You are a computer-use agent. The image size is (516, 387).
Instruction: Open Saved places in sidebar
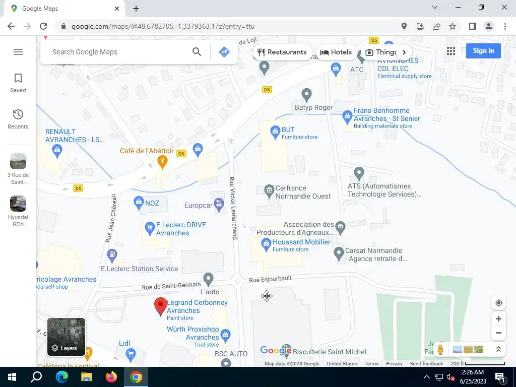click(x=18, y=83)
